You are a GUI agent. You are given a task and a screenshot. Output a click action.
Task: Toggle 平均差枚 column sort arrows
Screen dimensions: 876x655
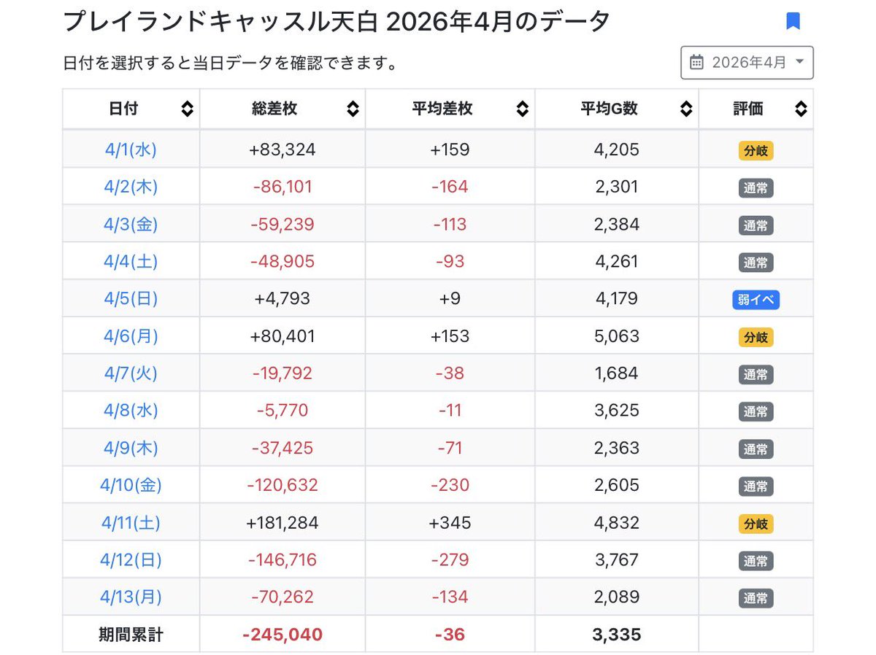(x=522, y=109)
